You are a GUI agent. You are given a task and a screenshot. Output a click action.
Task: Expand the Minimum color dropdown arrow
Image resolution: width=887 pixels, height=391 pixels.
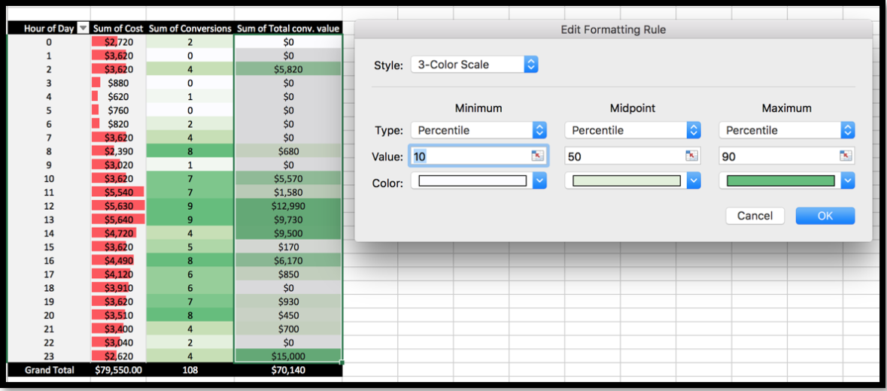539,180
